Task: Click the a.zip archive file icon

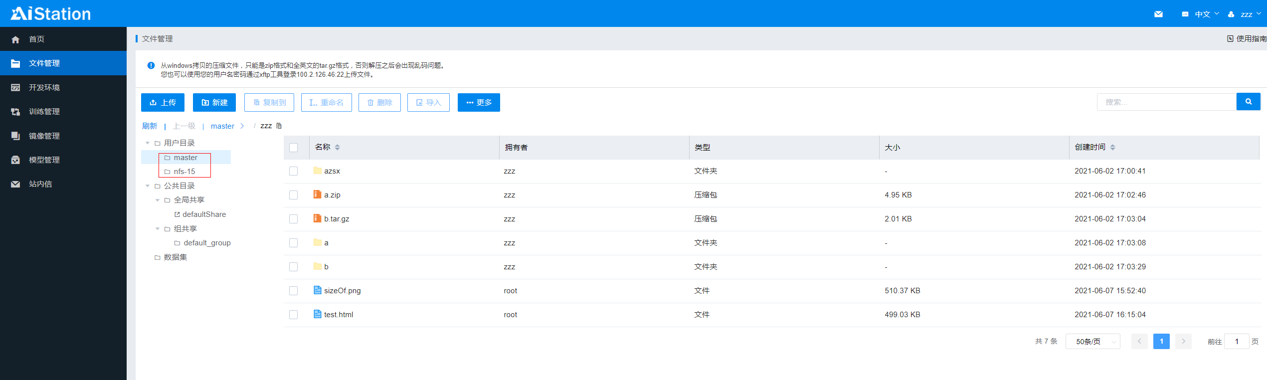Action: pyautogui.click(x=317, y=194)
